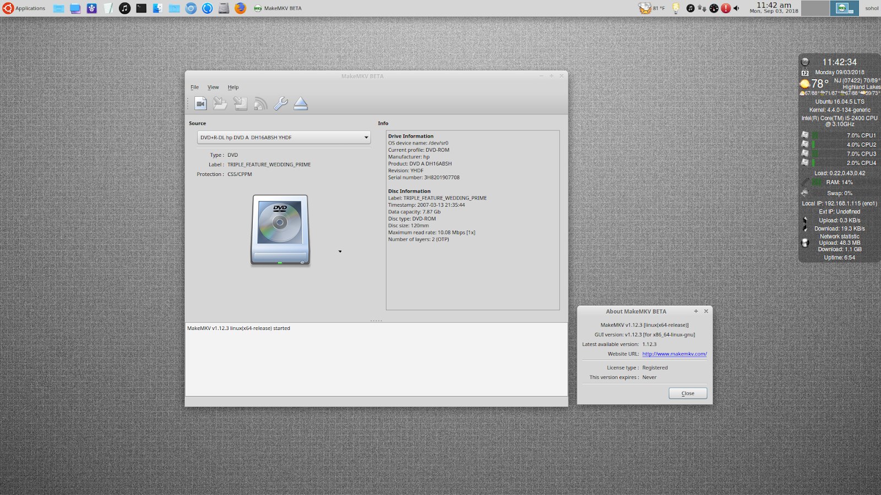Screen dimensions: 881x495
Task: Open the volume speaker tray icon
Action: pyautogui.click(x=737, y=8)
